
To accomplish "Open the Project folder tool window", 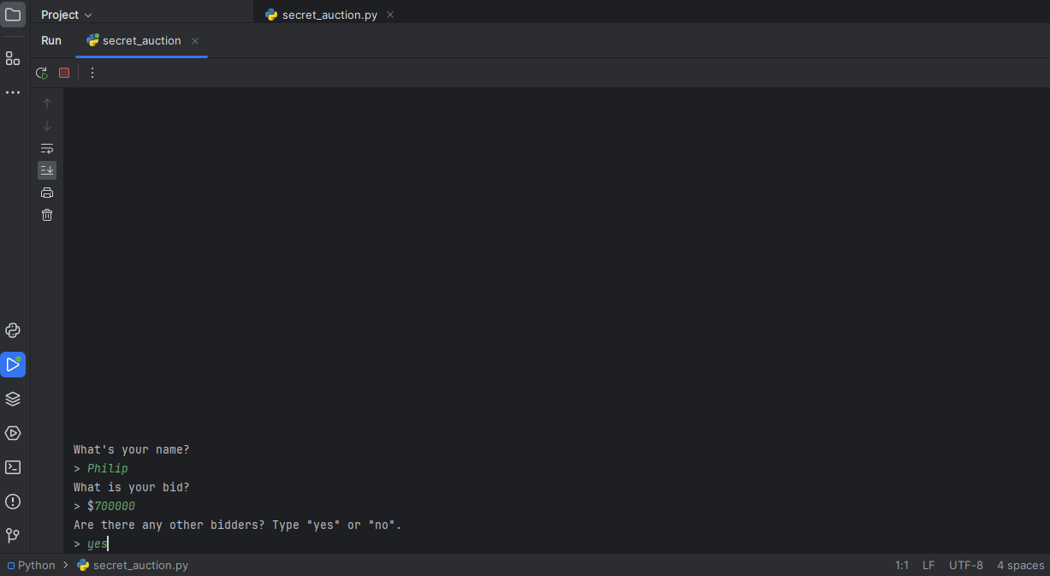I will [13, 15].
